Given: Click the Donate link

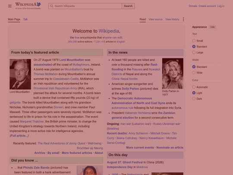Looking at the screenshot, I should pyautogui.click(x=193, y=6).
